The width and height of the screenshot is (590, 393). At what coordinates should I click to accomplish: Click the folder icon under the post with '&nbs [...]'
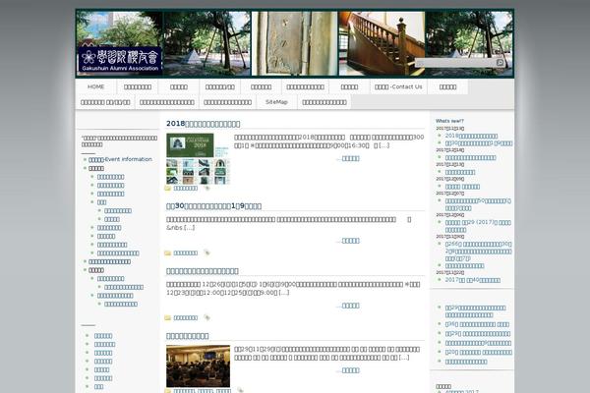point(168,253)
